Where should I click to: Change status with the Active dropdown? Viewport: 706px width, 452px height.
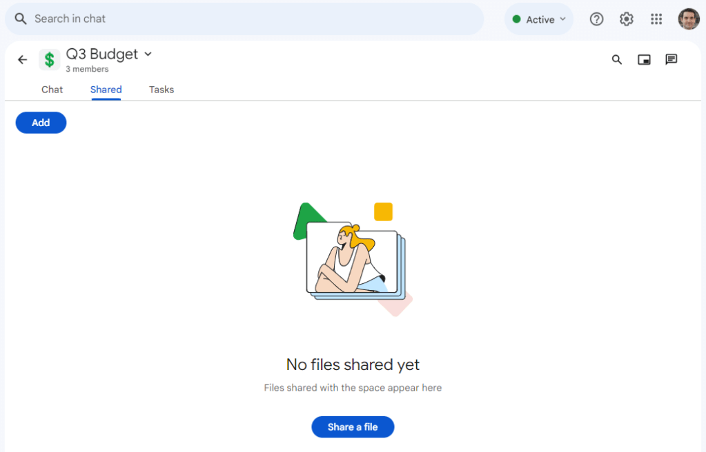point(539,19)
